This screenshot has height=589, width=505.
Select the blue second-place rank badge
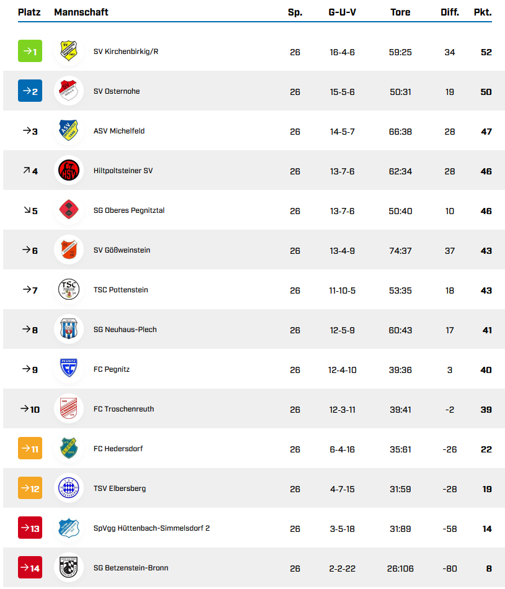pyautogui.click(x=30, y=91)
